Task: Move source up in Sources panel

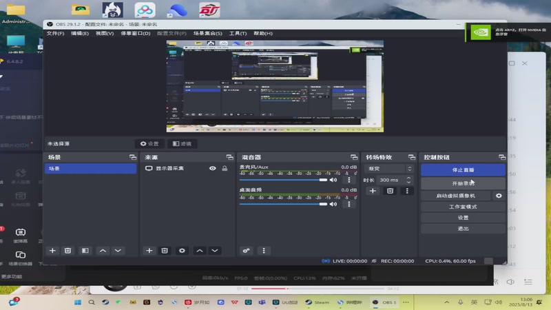Action: pos(199,251)
